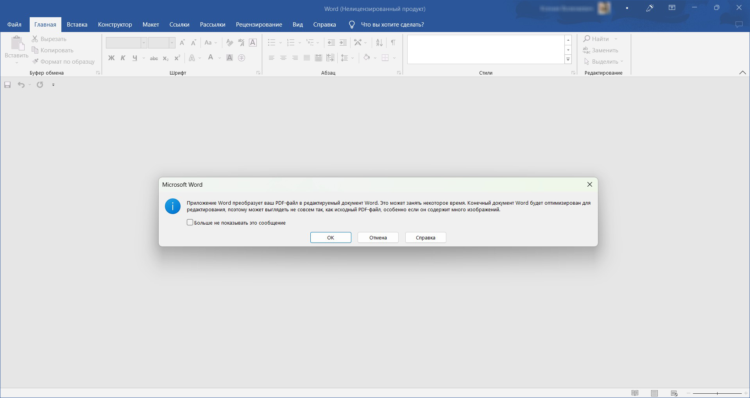Click the phonetic guide icon
Viewport: 750px width, 398px height.
241,43
